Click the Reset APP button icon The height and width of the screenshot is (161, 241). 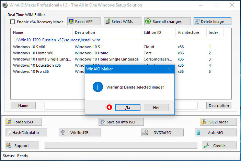pyautogui.click(x=71, y=22)
